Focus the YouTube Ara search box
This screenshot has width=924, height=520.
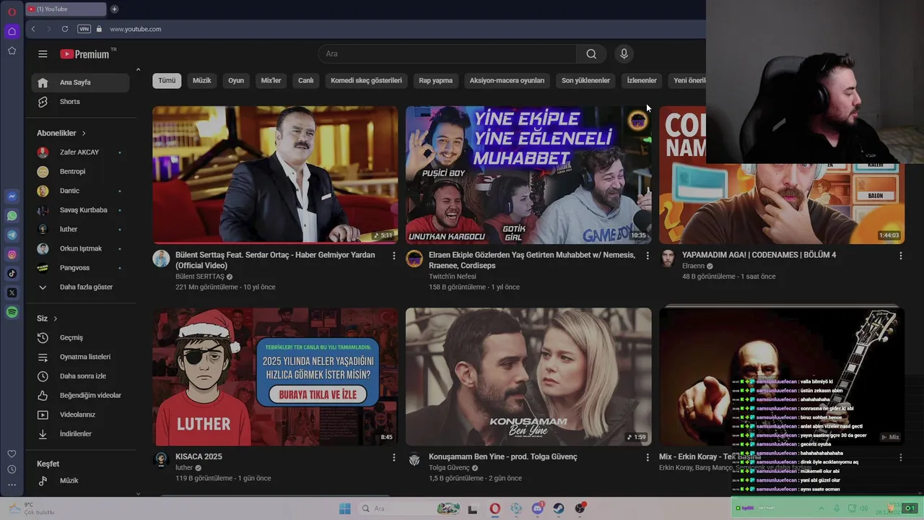(448, 54)
